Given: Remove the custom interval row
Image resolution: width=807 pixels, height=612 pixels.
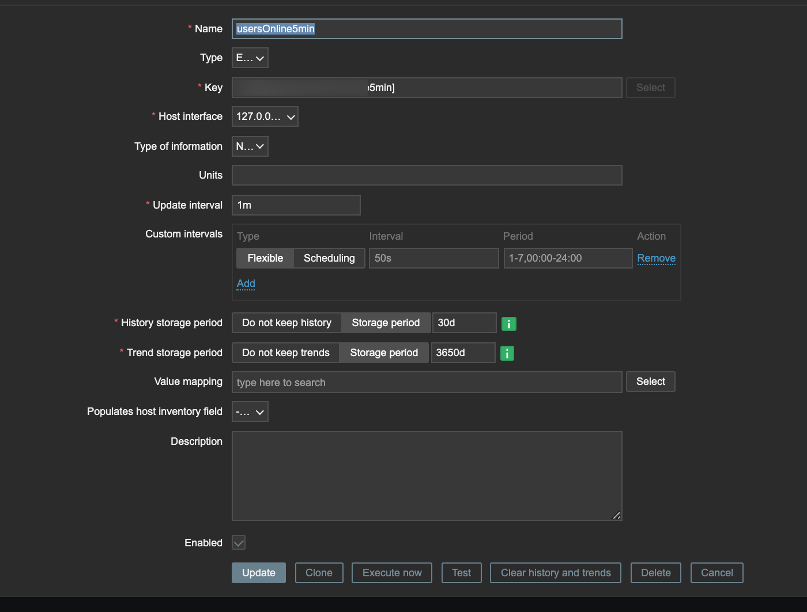Looking at the screenshot, I should (x=656, y=258).
